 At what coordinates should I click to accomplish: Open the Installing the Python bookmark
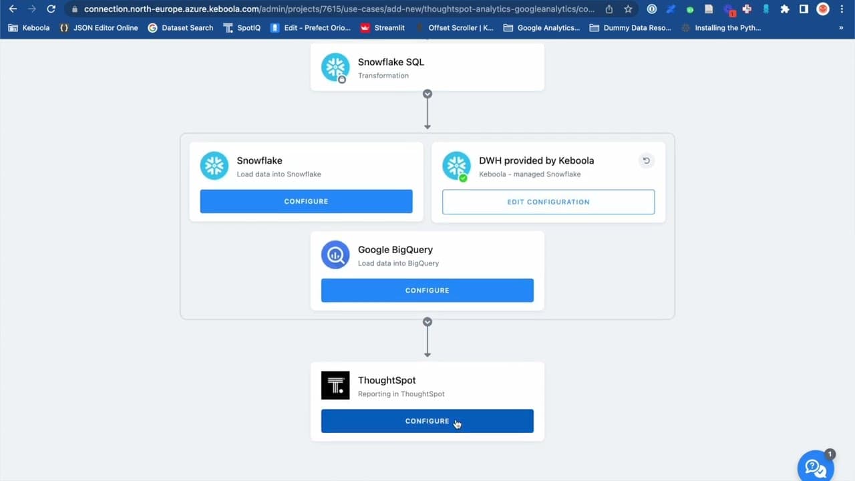pos(721,28)
